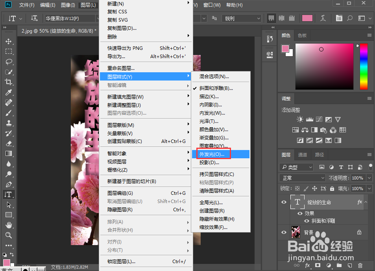Choose 外发光(O)... from the submenu
375x271 pixels.
tap(221, 154)
